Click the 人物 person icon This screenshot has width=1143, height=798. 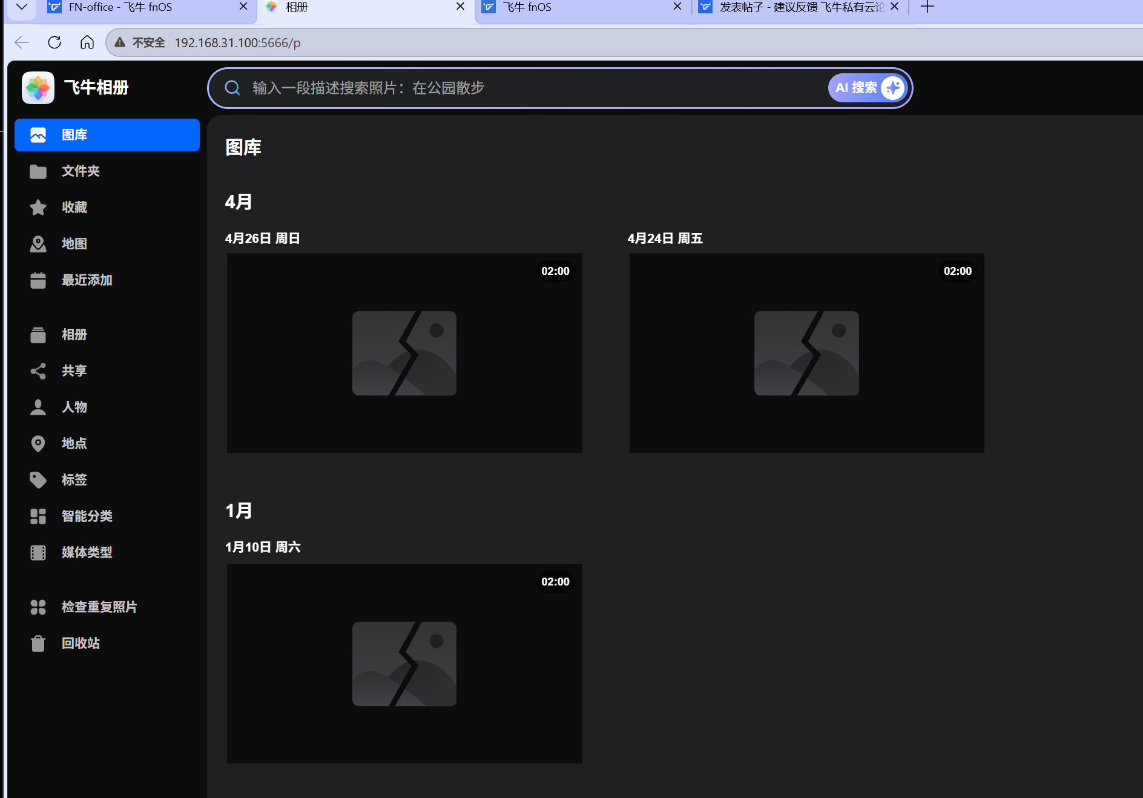pos(38,407)
